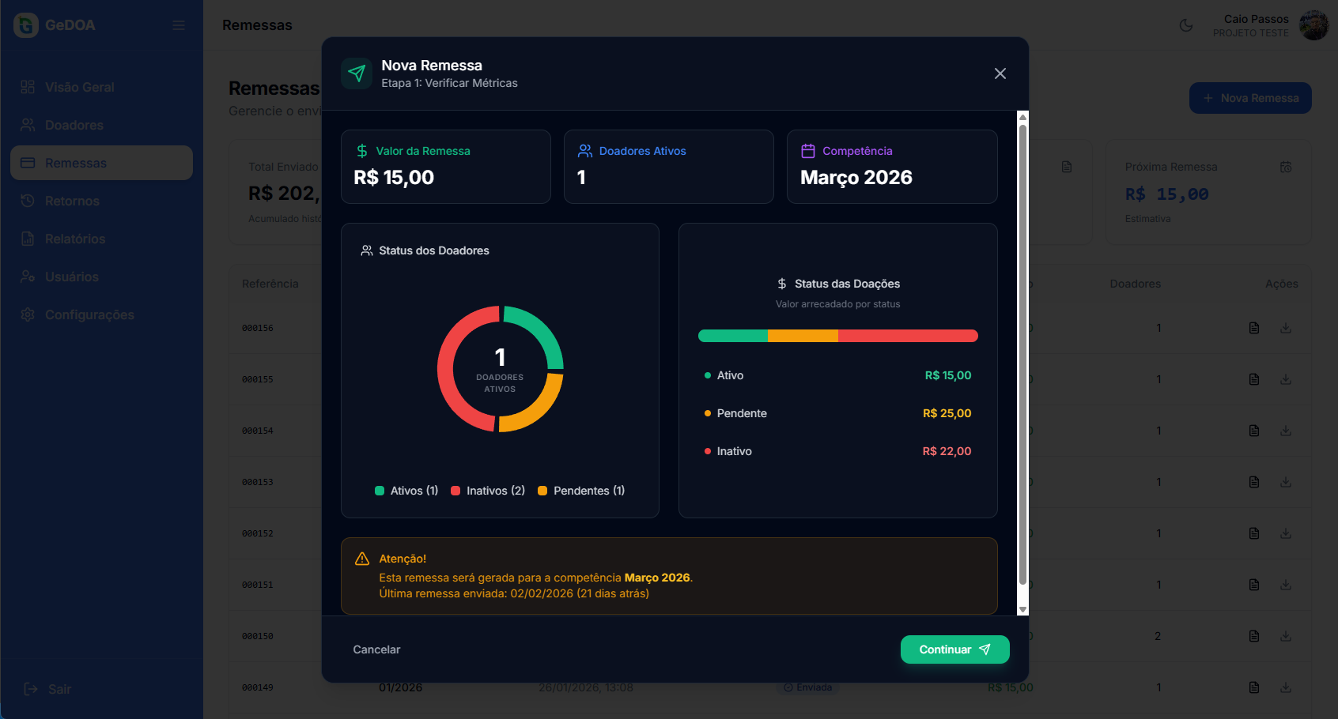The height and width of the screenshot is (719, 1338).
Task: Click Sair to log out
Action: pos(59,689)
